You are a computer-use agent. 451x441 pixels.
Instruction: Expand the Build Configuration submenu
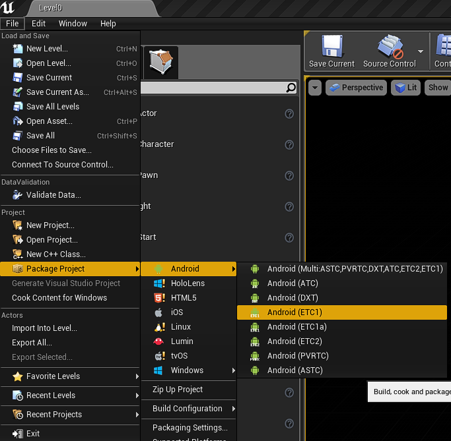click(189, 409)
